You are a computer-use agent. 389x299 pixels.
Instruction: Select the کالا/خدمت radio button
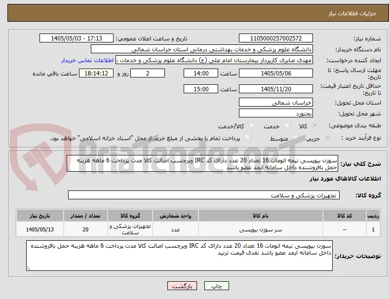pyautogui.click(x=252, y=125)
